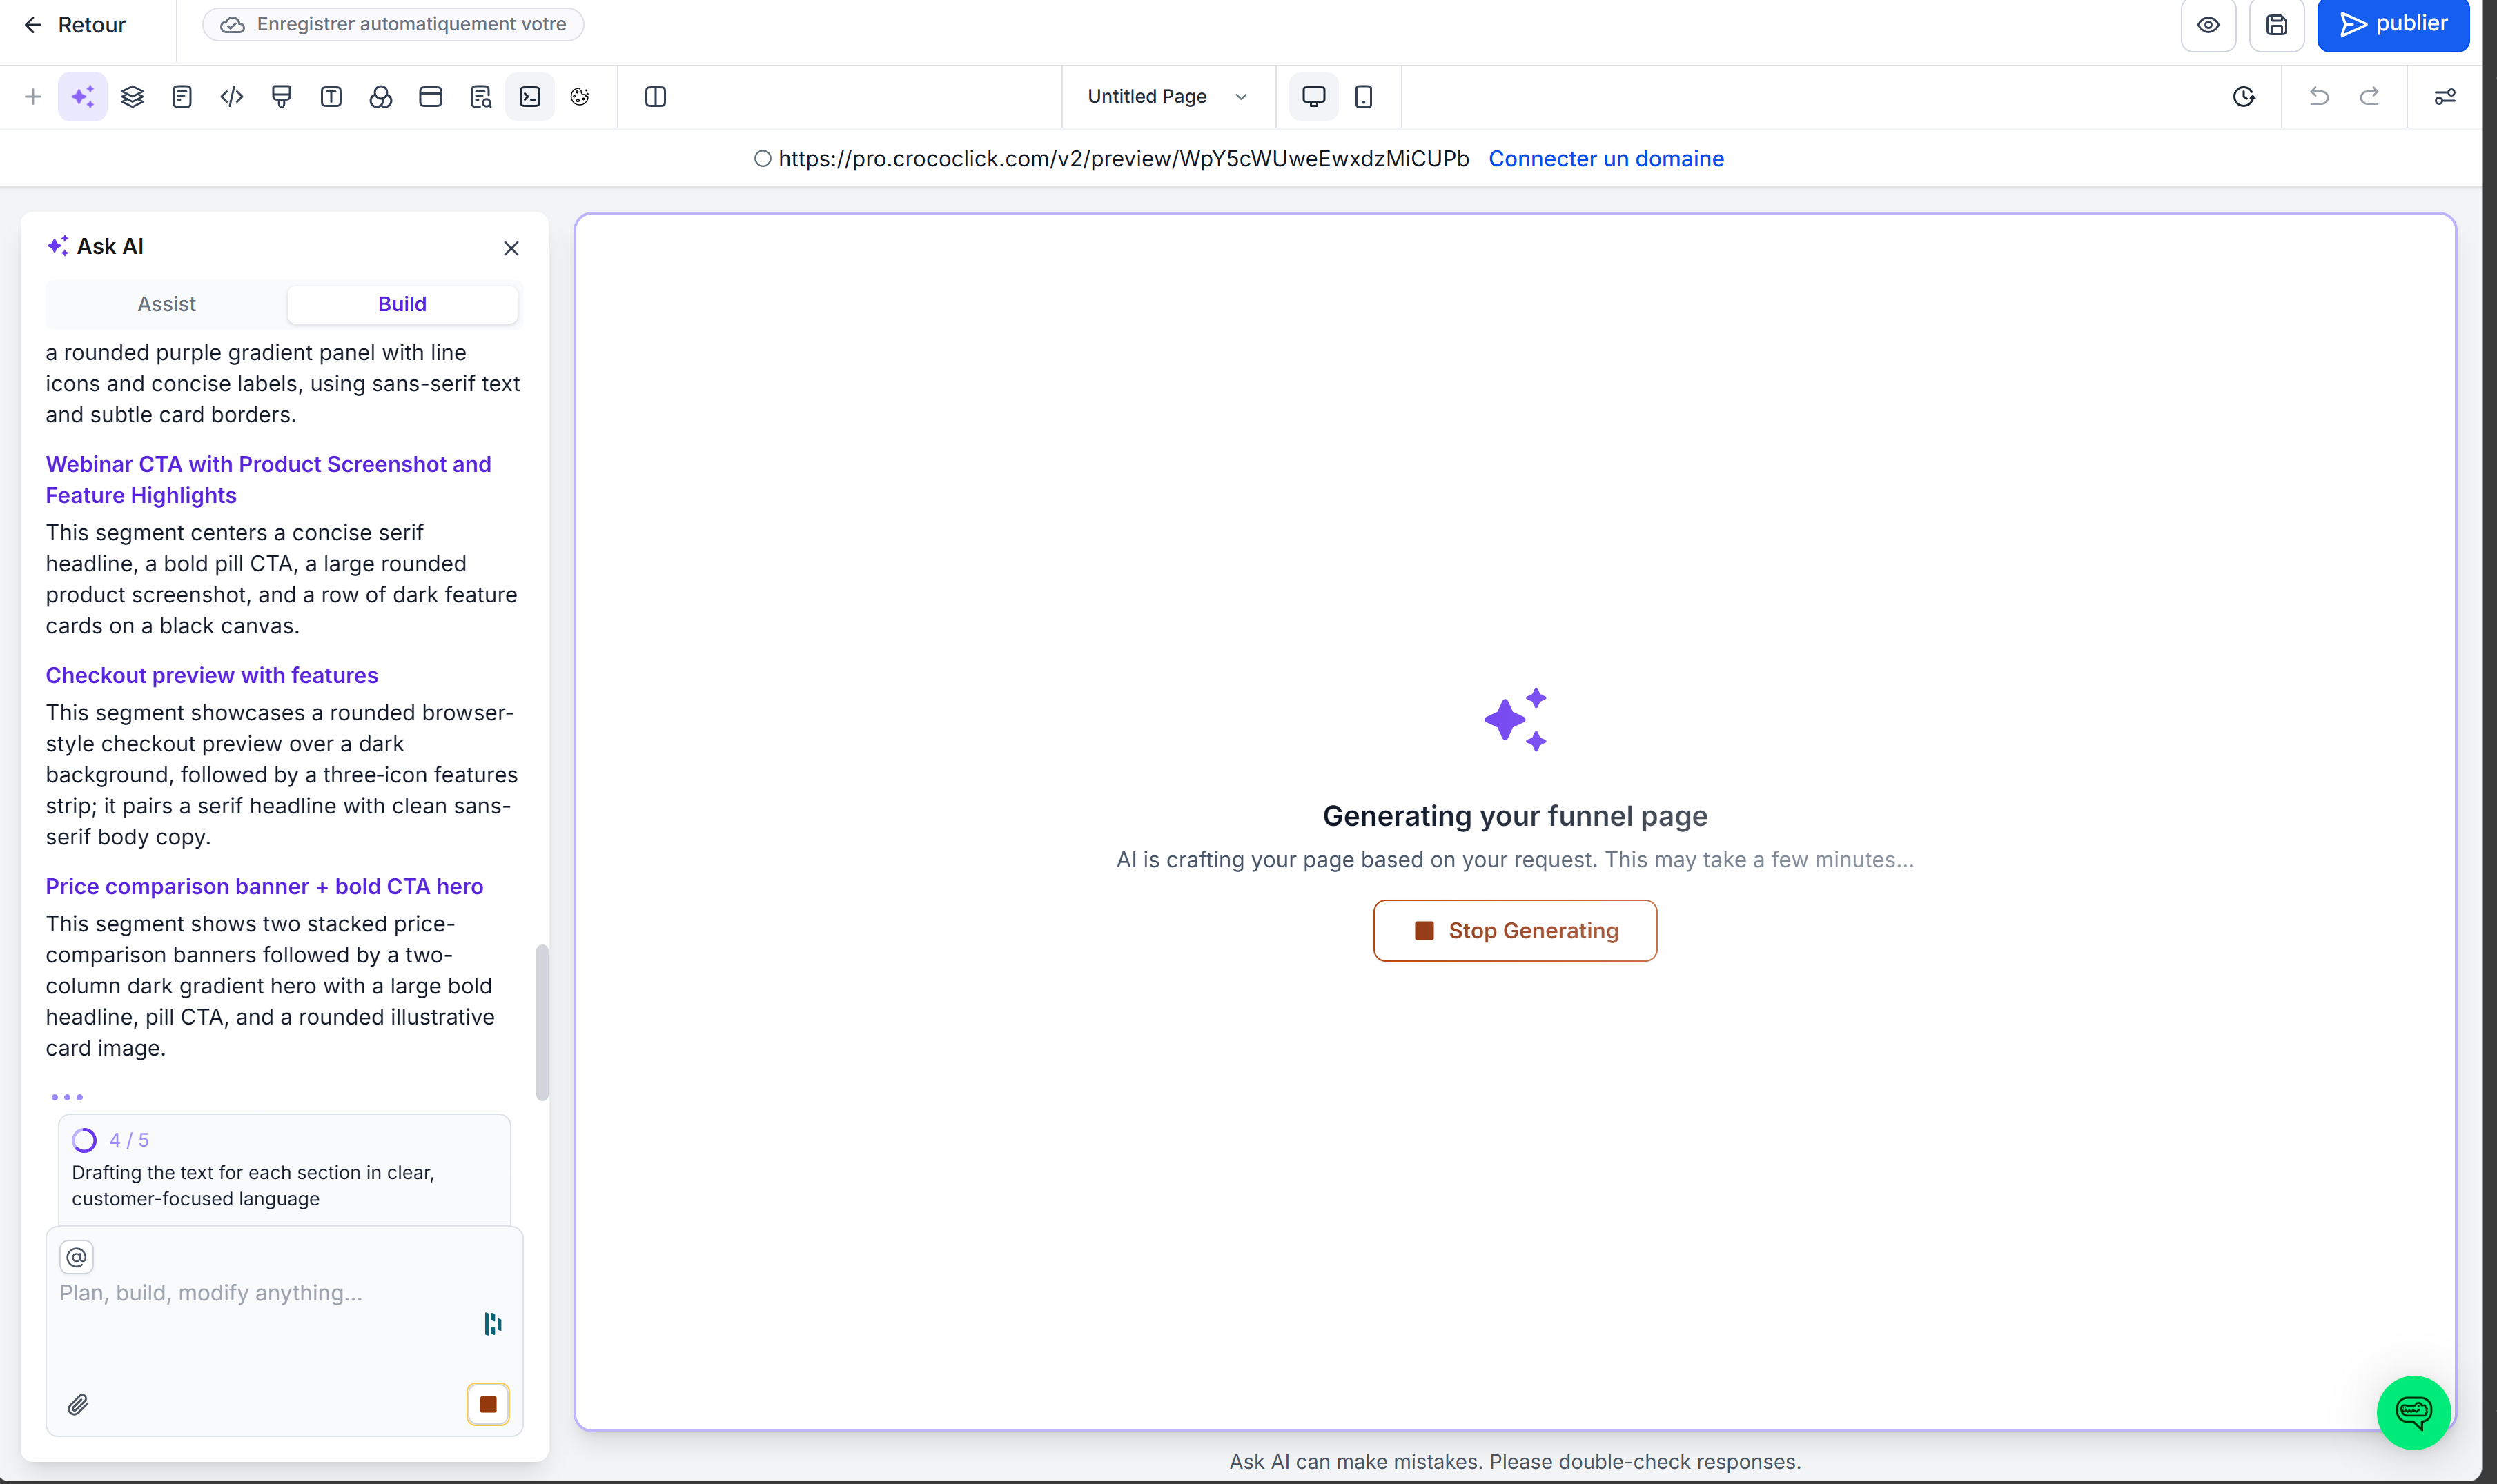Click the three-dot typing indicator

point(67,1097)
